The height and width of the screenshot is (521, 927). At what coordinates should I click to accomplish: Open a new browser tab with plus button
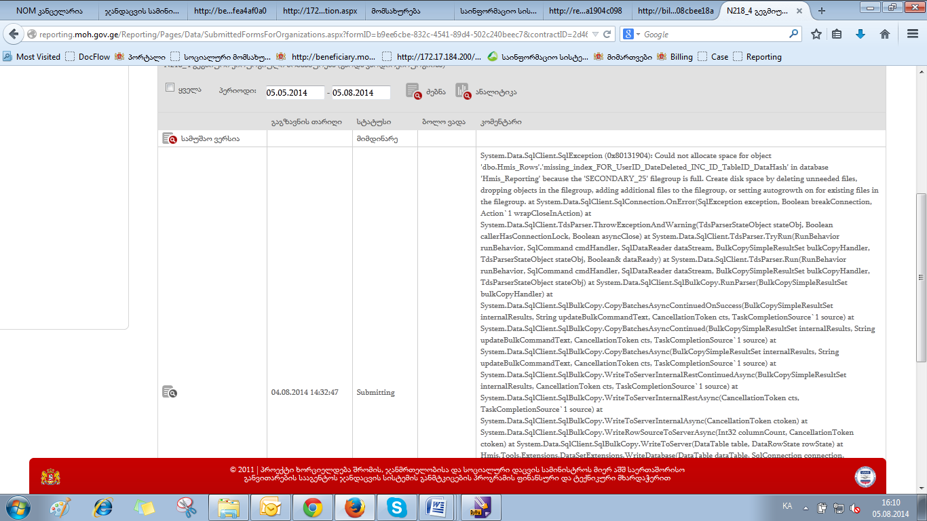[x=822, y=11]
